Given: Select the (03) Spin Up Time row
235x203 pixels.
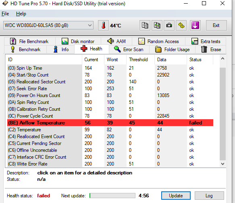Looking at the screenshot, I should pyautogui.click(x=110, y=68).
